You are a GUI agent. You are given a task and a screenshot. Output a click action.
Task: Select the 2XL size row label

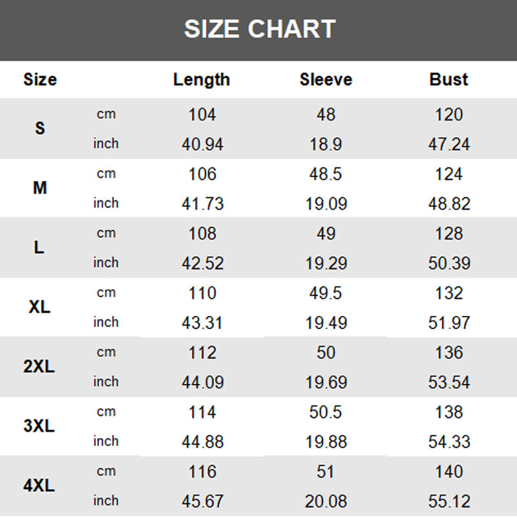[40, 366]
